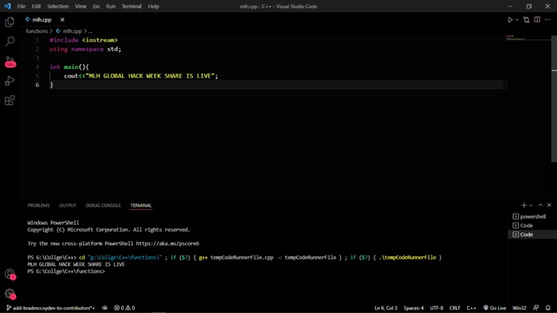Image resolution: width=557 pixels, height=313 pixels.
Task: Create a new terminal with plus icon
Action: pyautogui.click(x=524, y=205)
